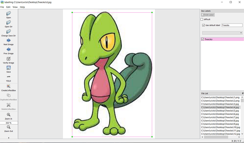Undock the File List panel

click(x=243, y=93)
